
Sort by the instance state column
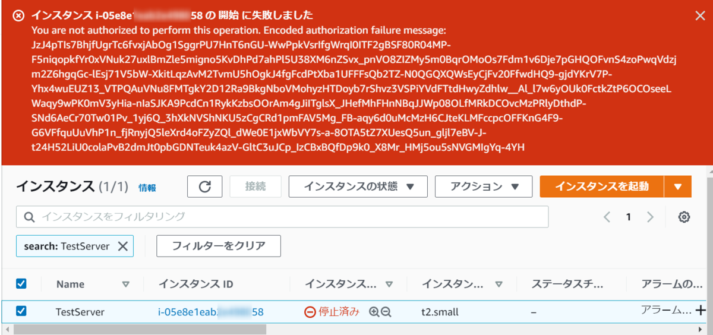(x=389, y=285)
